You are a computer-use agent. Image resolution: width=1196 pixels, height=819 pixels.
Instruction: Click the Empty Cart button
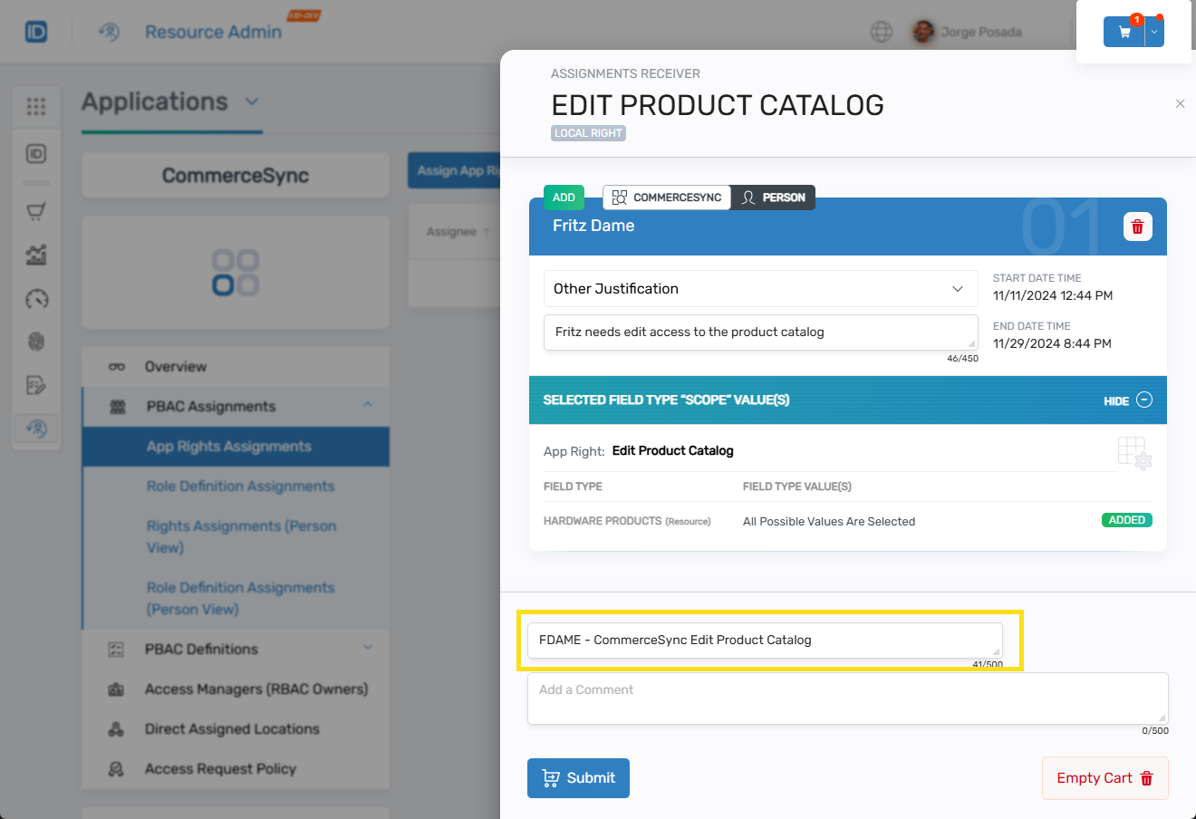pos(1104,778)
